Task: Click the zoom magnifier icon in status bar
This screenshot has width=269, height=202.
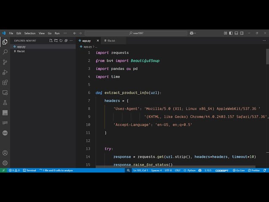Action: coord(128,170)
